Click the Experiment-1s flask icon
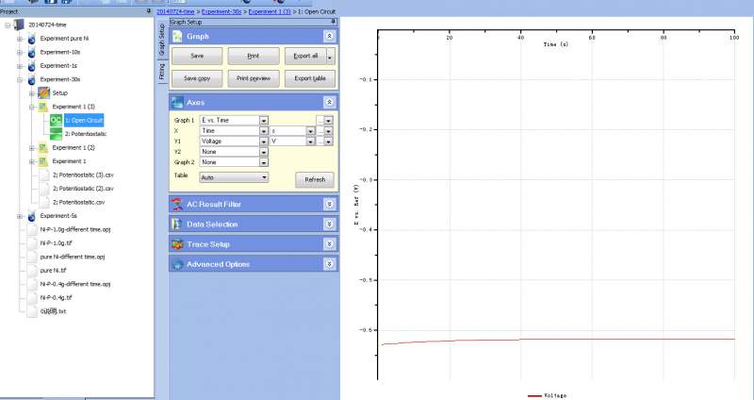Viewport: 754px width, 400px height. click(32, 65)
